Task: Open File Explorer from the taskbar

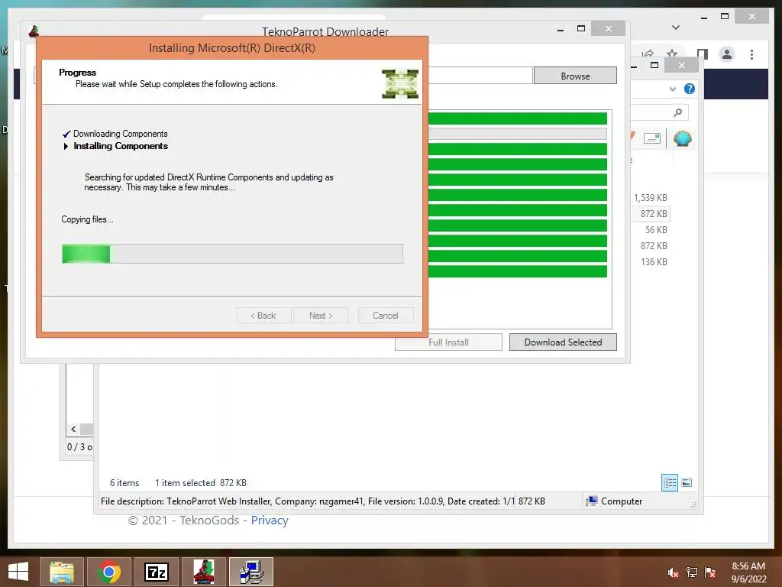Action: pyautogui.click(x=62, y=572)
